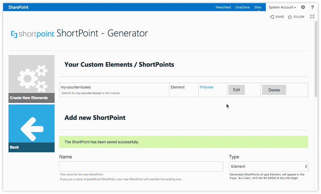The image size is (321, 194).
Task: Expand the System Account menu
Action: pyautogui.click(x=282, y=7)
